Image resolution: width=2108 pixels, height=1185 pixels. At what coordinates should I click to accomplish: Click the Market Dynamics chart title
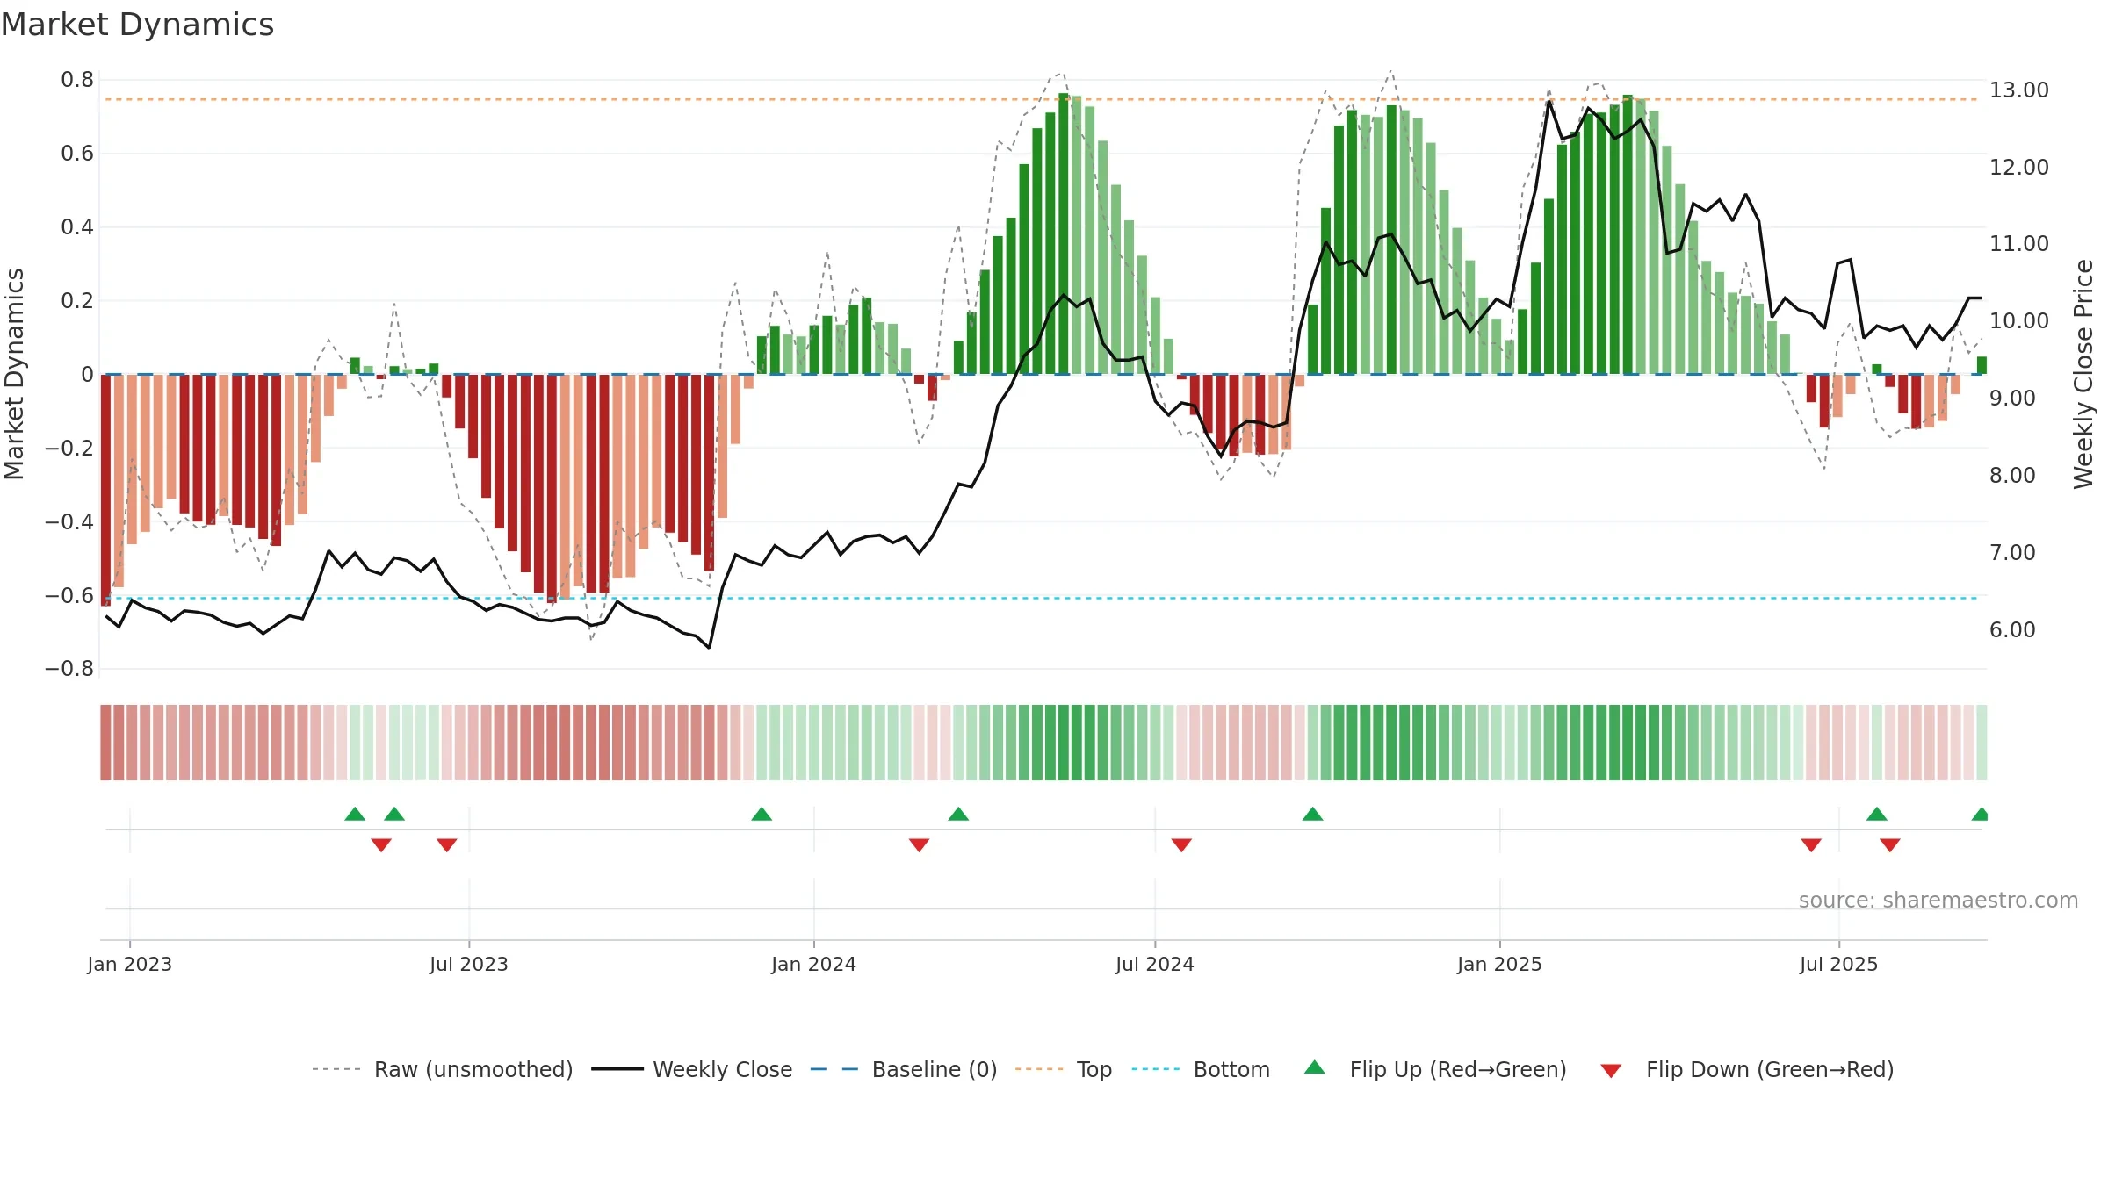click(x=138, y=25)
